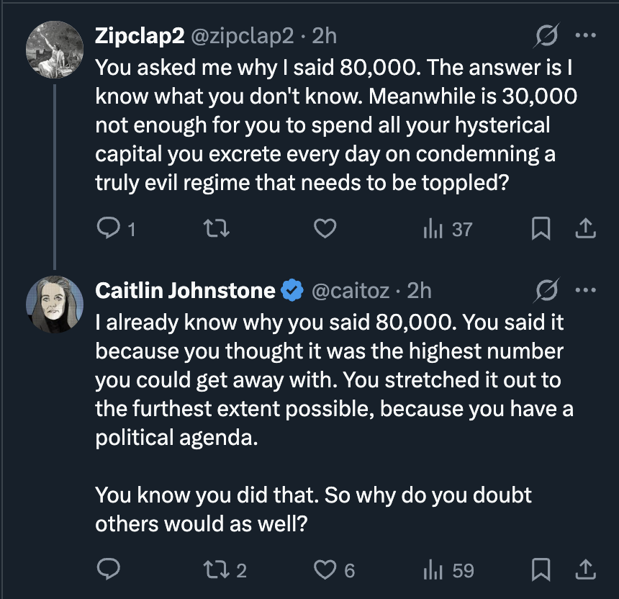Repost Caitlin Johnstone's tweet with 2 reposts
Image resolution: width=619 pixels, height=599 pixels.
pyautogui.click(x=225, y=570)
